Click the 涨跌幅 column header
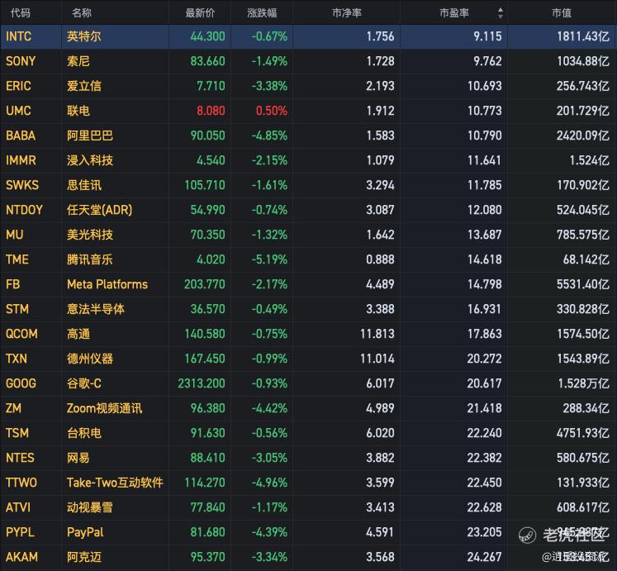617x571 pixels. tap(262, 13)
